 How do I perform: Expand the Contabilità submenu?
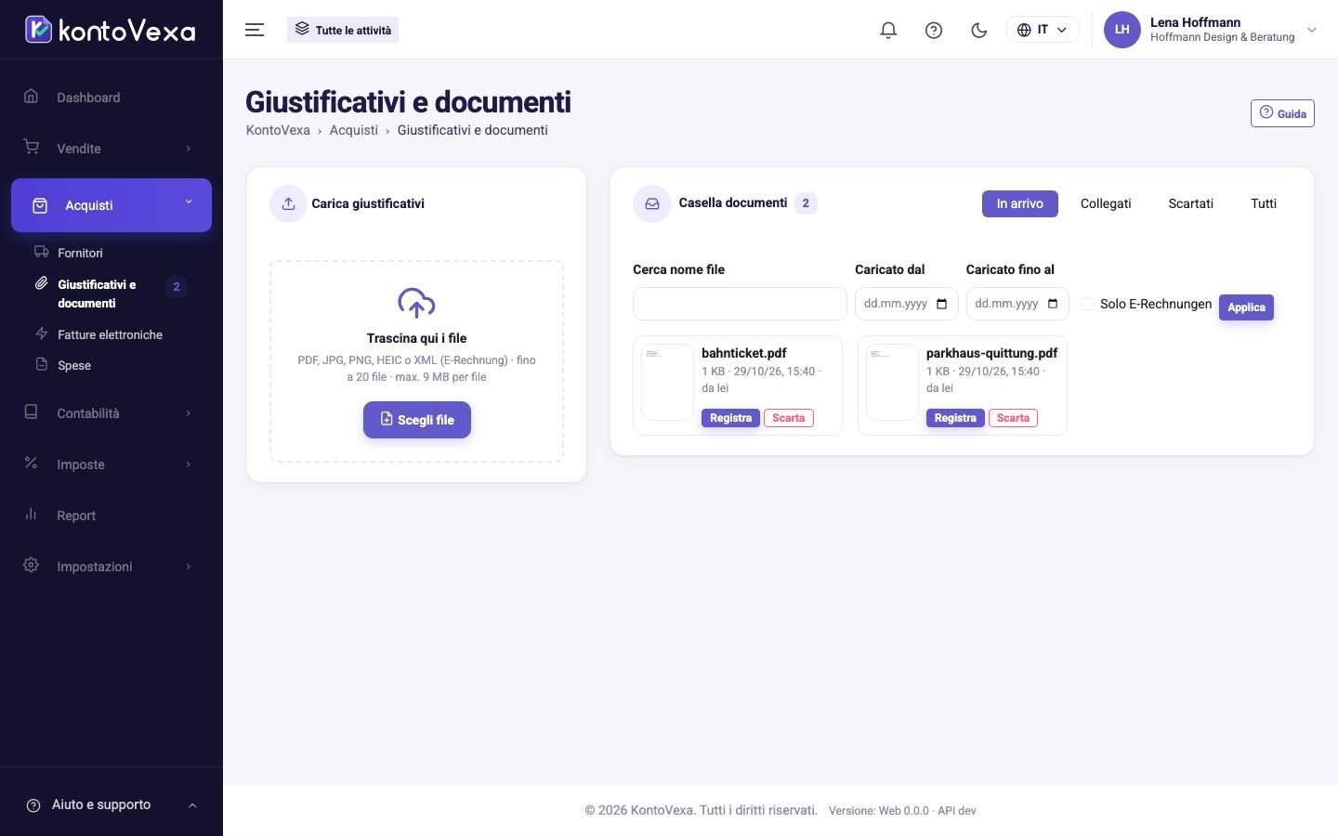[x=189, y=413]
